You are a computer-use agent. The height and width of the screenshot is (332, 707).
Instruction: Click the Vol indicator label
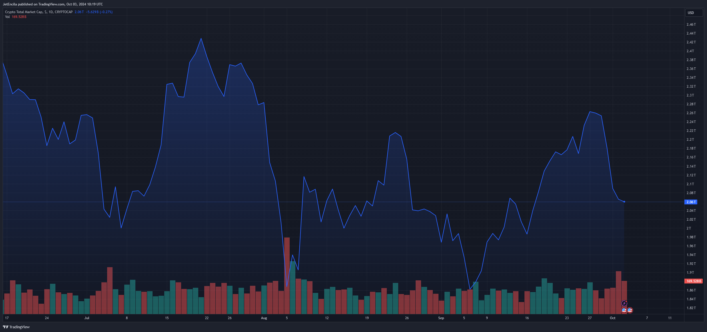point(7,17)
